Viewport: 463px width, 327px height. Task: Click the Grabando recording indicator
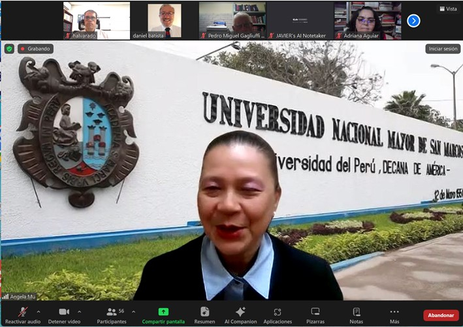click(x=36, y=49)
